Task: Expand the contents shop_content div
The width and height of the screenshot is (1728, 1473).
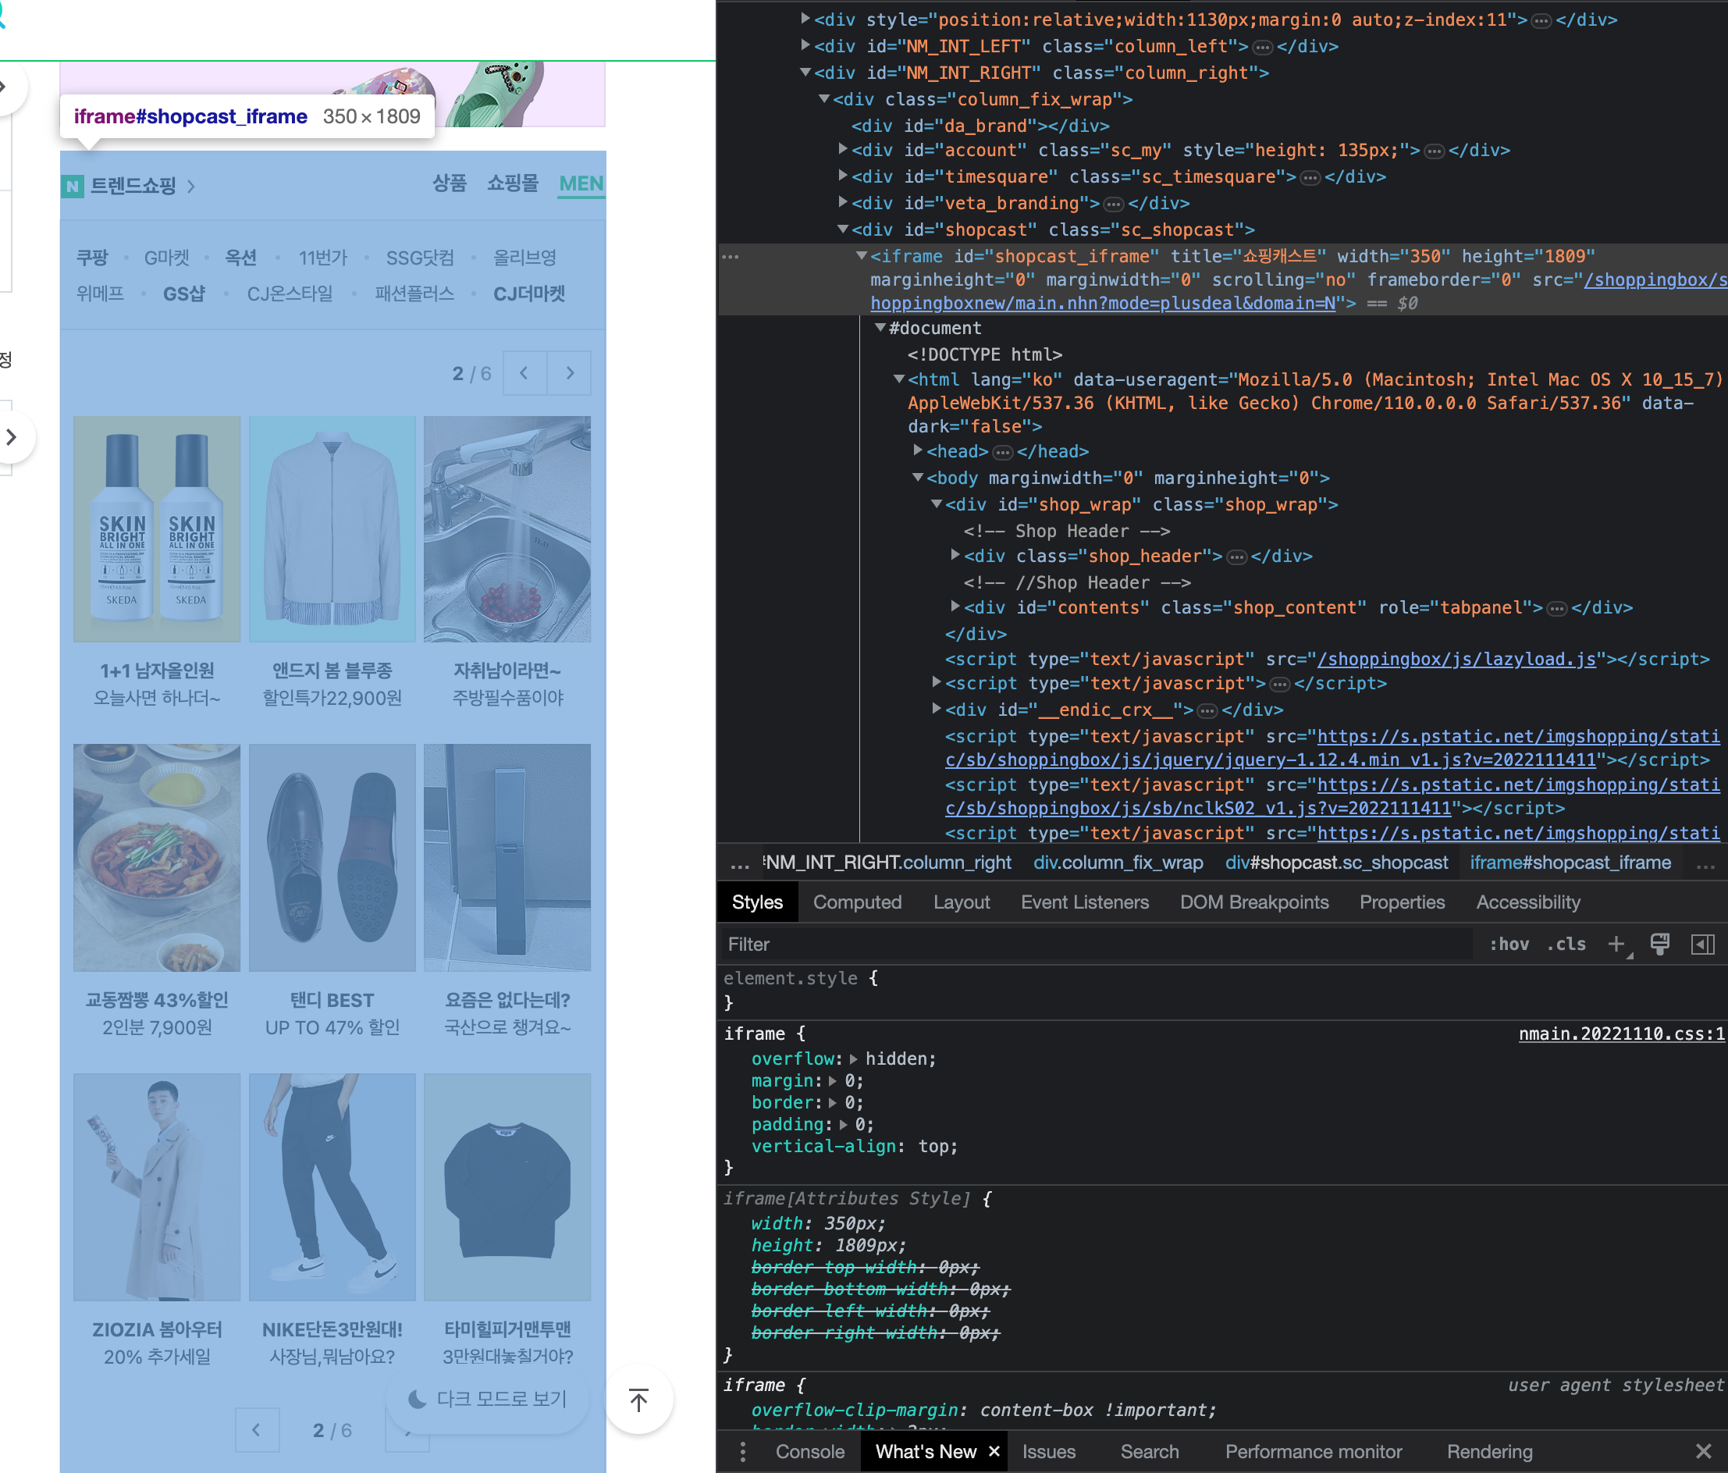Action: point(956,607)
